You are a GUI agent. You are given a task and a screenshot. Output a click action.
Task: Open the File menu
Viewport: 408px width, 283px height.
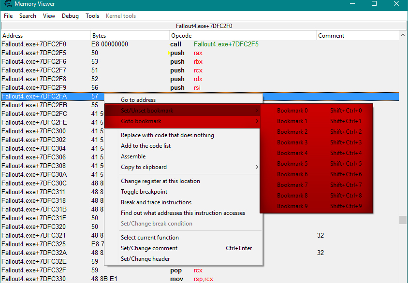pos(8,16)
